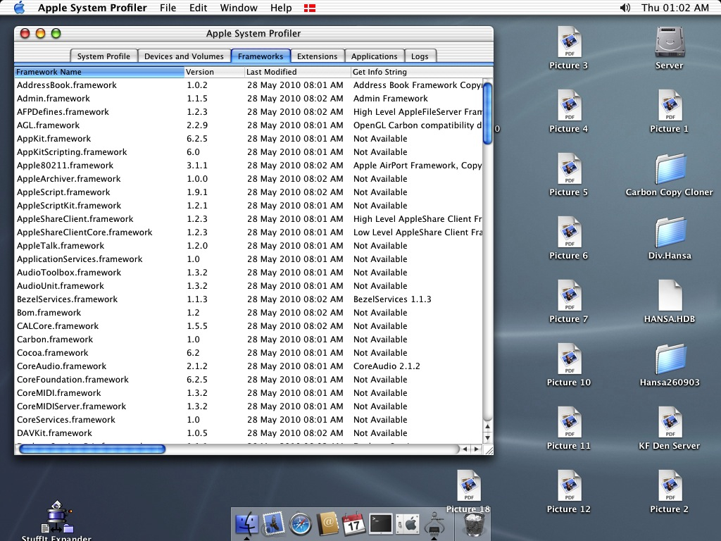
Task: Switch to the Devices and Volumes tab
Action: point(184,56)
